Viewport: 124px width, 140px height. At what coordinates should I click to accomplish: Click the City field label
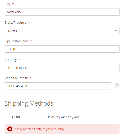[7, 4]
